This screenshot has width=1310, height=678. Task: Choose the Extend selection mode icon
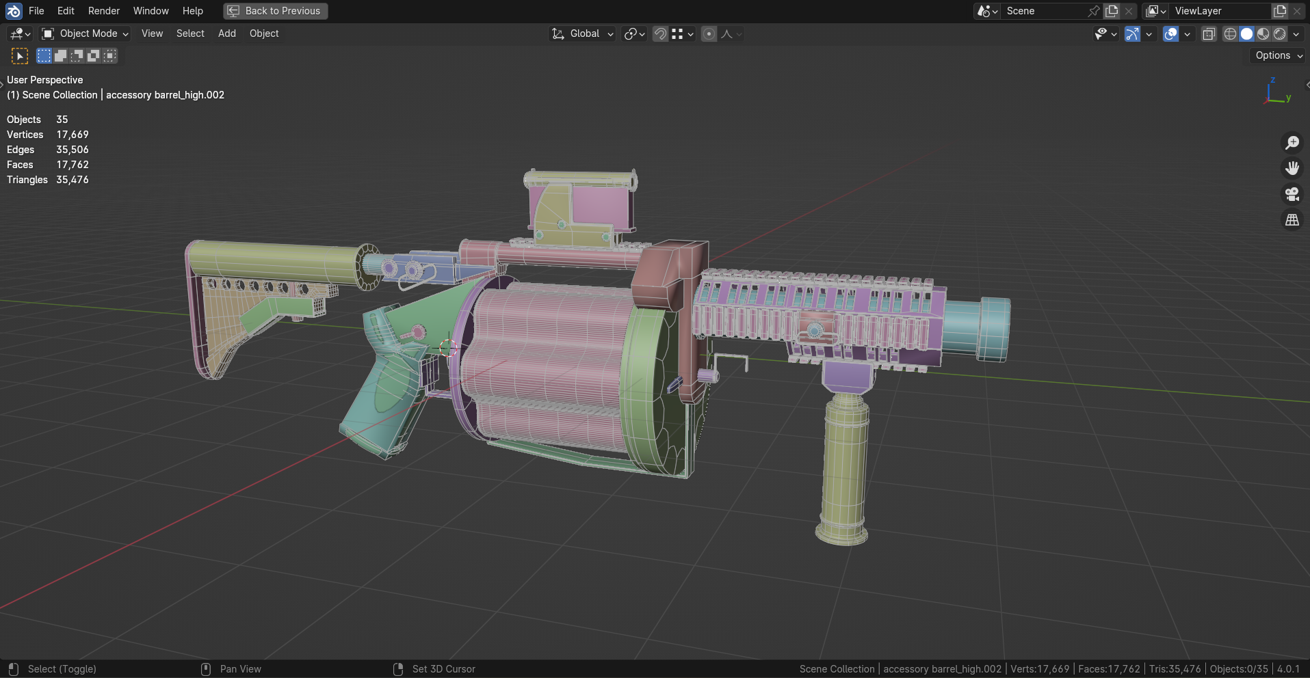pos(60,56)
